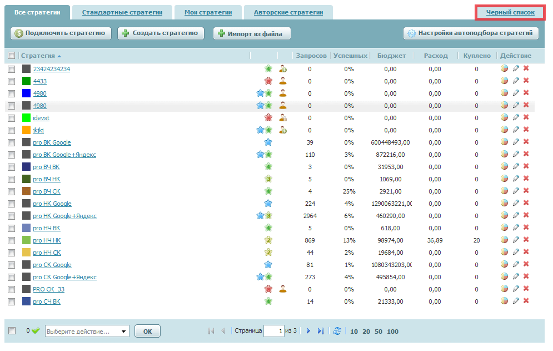This screenshot has height=351, width=553.
Task: Check the "pro ВЧ ВК" row checkbox
Action: (12, 167)
